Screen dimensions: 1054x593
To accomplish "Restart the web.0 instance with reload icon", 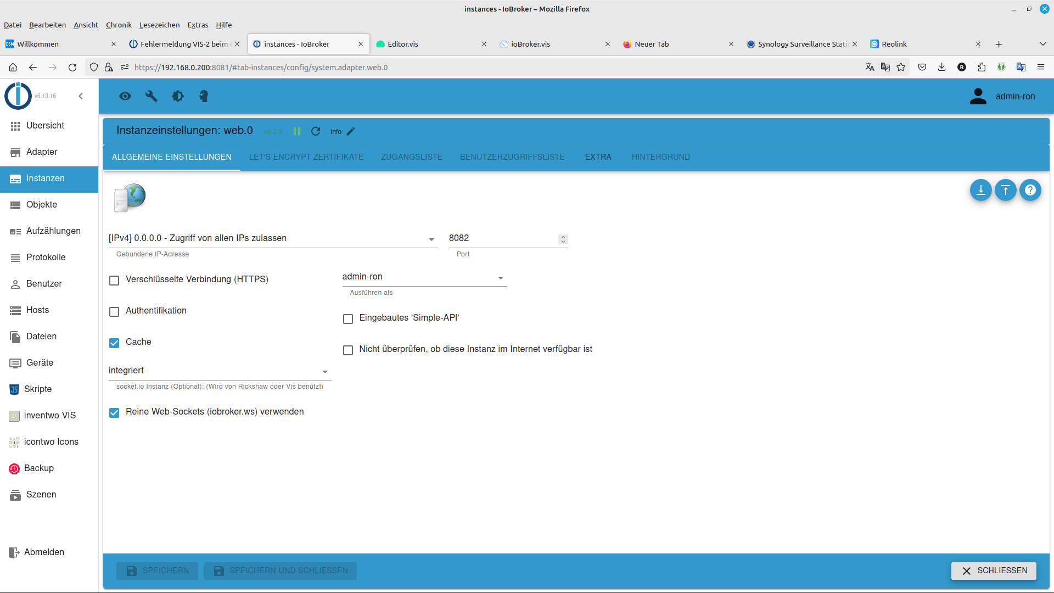I will pos(316,131).
